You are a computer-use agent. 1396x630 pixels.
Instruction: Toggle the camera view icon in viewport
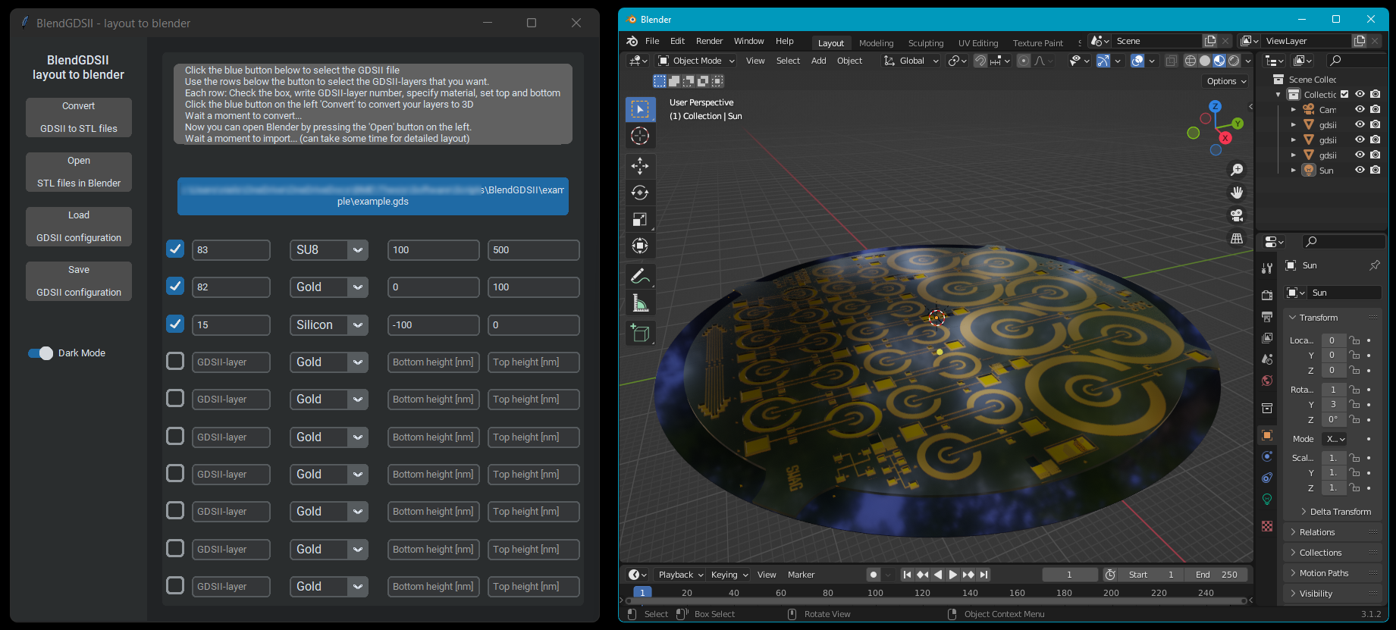tap(1237, 215)
